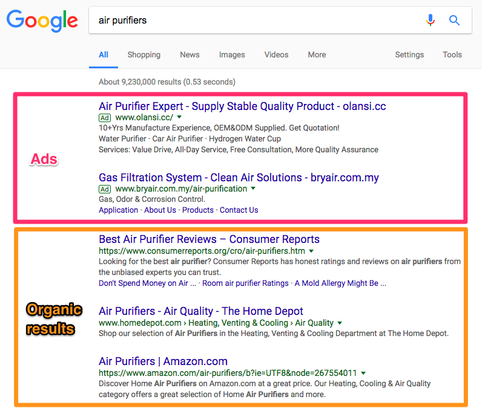
Task: Open the About Us sitelink
Action: point(160,210)
